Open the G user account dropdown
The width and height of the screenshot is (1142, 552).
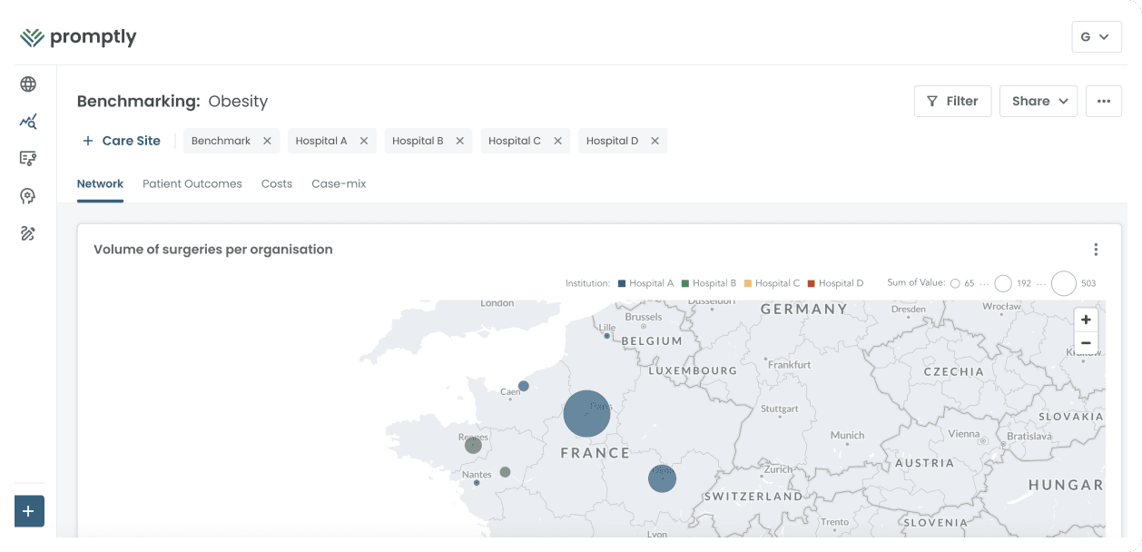tap(1096, 37)
